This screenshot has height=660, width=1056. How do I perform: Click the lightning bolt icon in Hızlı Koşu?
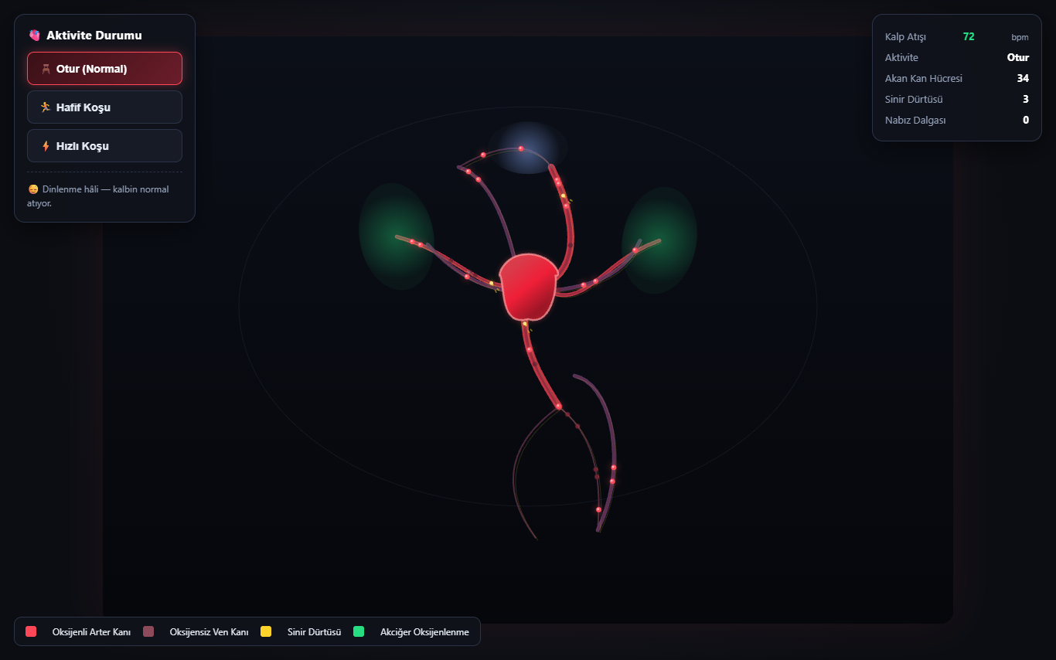46,146
